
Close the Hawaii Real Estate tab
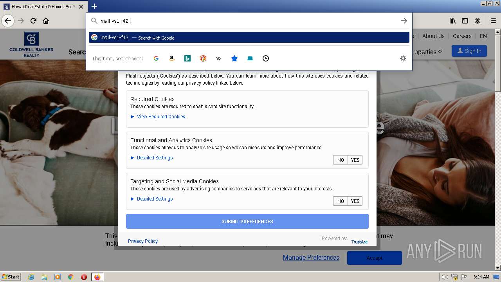pyautogui.click(x=81, y=7)
